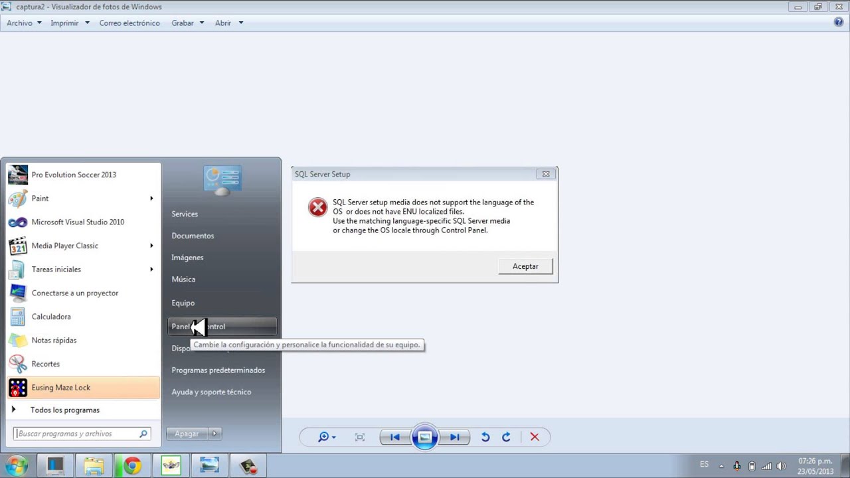Viewport: 850px width, 478px height.
Task: Click the battery power tray icon
Action: pos(752,466)
